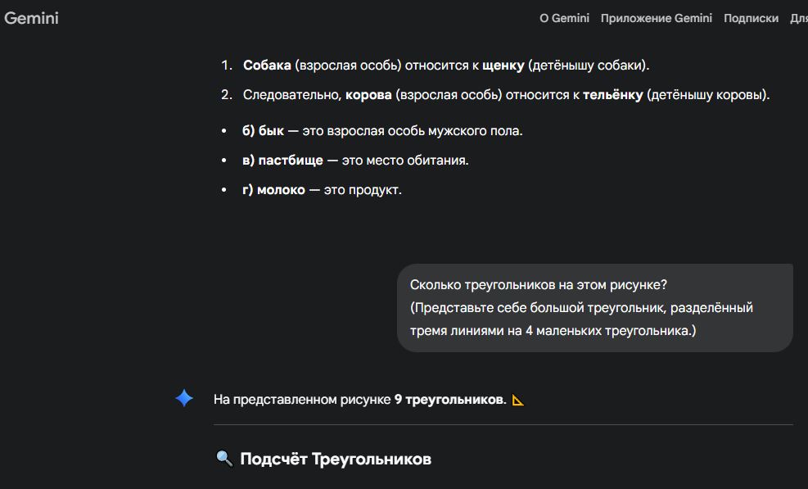Open 'Приложение Gemini' in the top navigation
The image size is (808, 489).
656,18
